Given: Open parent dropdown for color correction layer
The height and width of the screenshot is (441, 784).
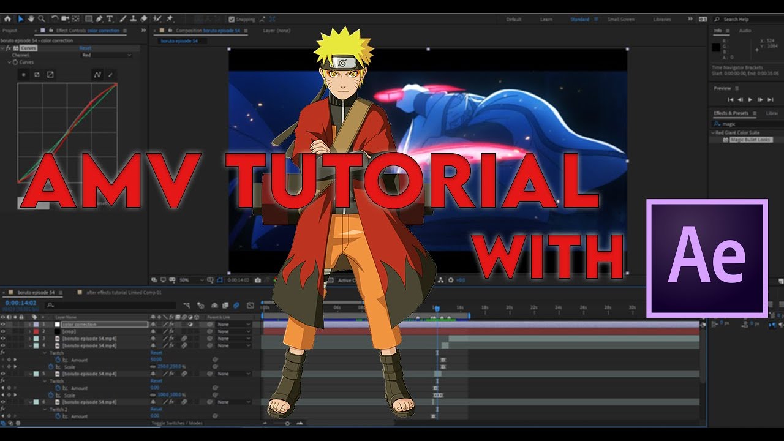Looking at the screenshot, I should pos(233,325).
